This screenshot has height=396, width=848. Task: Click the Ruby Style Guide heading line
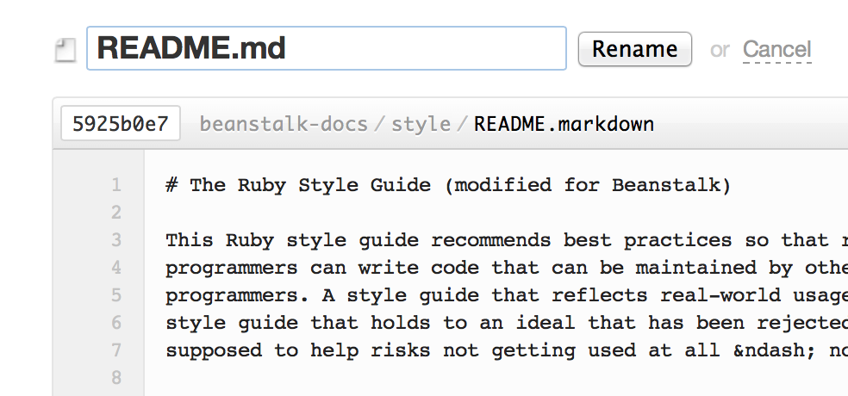448,185
